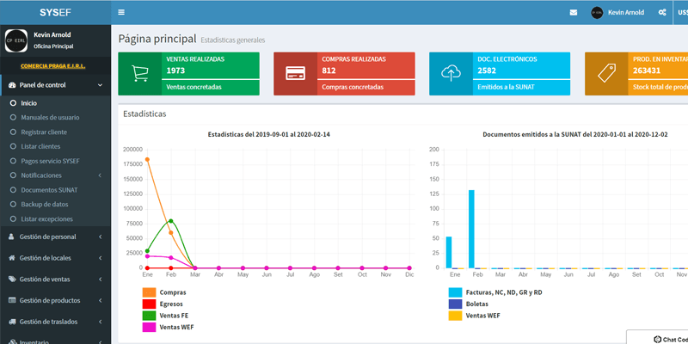688x344 pixels.
Task: Click the shopping cart icon on Ventas Realizadas
Action: click(x=139, y=74)
